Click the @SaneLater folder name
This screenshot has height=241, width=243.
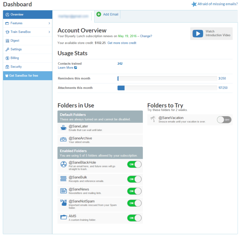[x=78, y=126]
